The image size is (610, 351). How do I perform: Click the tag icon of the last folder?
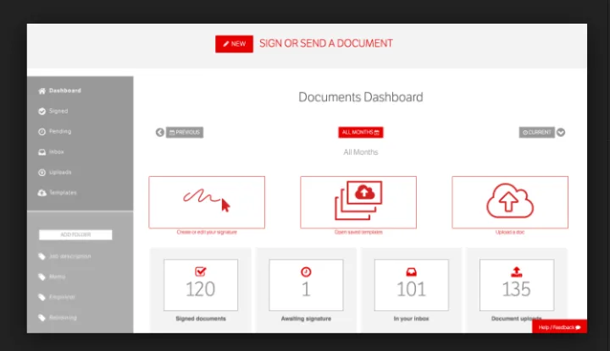click(x=42, y=318)
